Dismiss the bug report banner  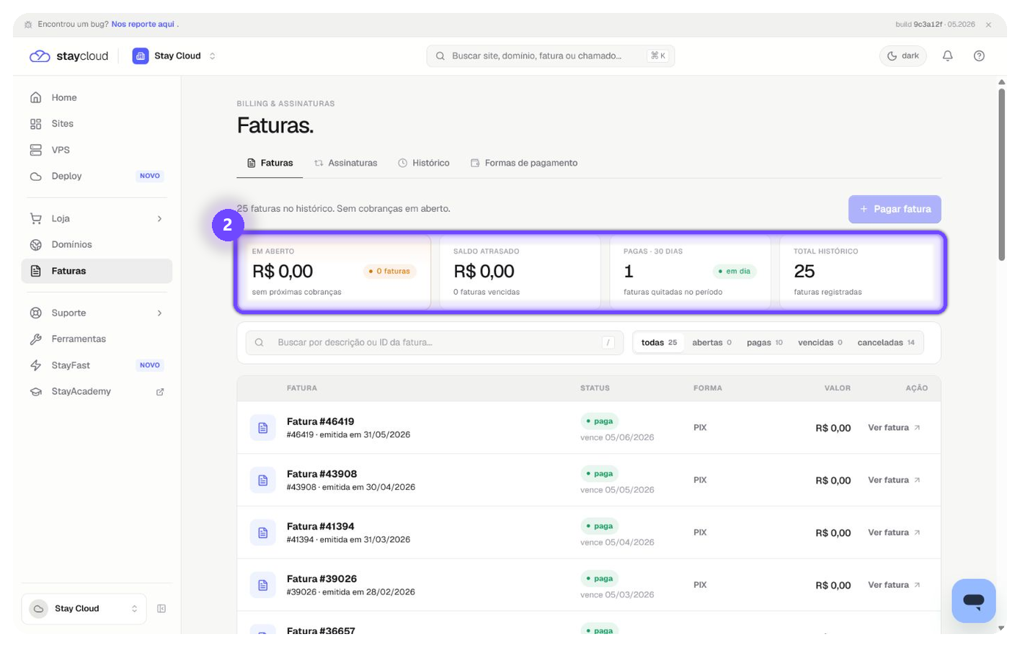click(x=988, y=24)
